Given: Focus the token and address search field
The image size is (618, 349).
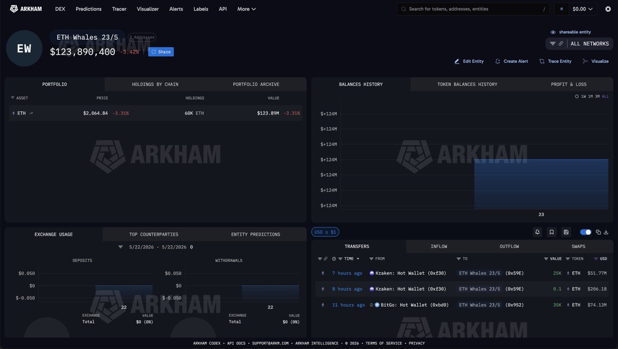Looking at the screenshot, I should [x=474, y=9].
